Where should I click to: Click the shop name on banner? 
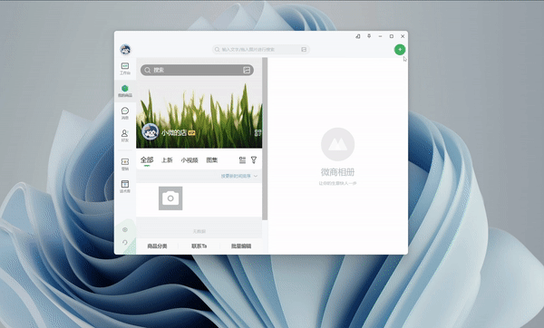[x=174, y=133]
